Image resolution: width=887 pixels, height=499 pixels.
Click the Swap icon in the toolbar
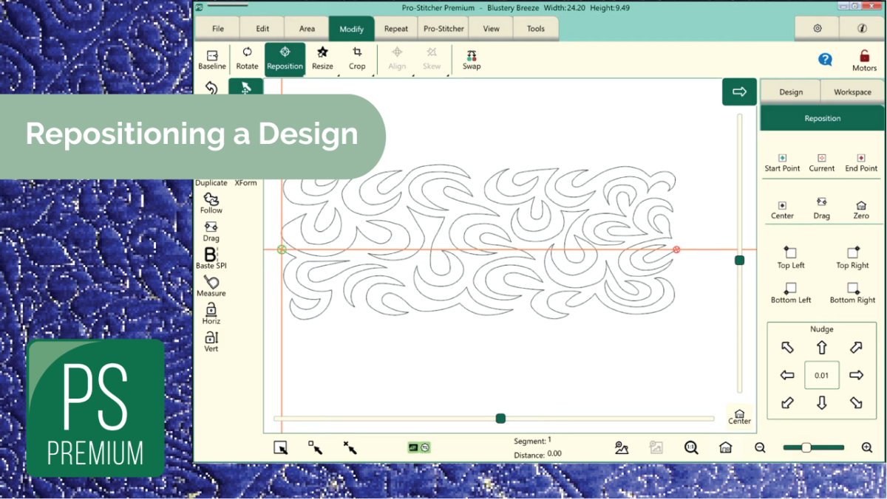coord(471,59)
